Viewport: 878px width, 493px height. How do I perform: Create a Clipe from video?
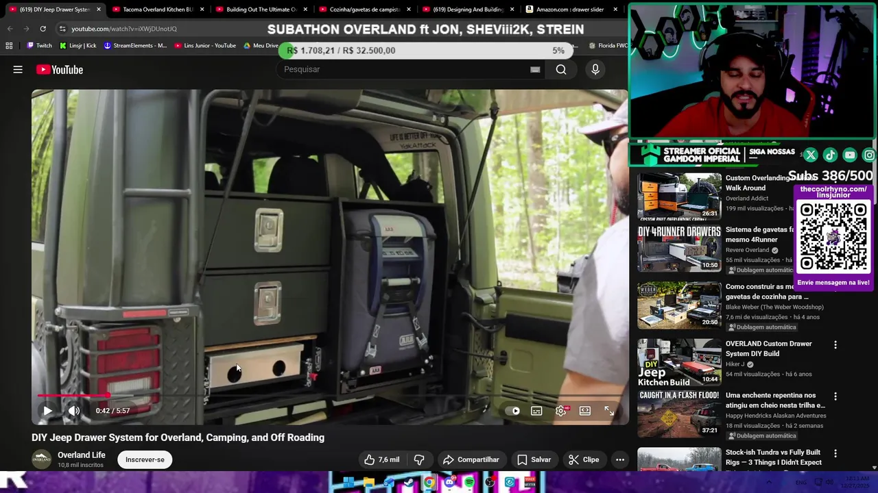click(584, 459)
